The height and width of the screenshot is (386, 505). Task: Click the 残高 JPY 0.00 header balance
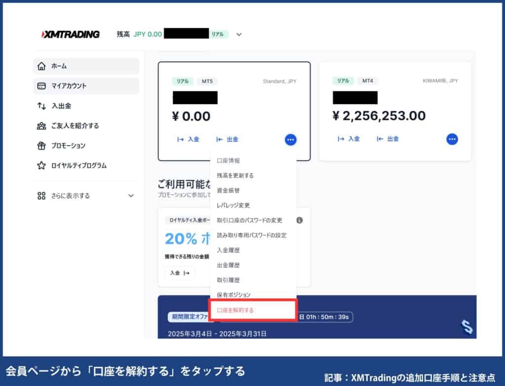(139, 34)
